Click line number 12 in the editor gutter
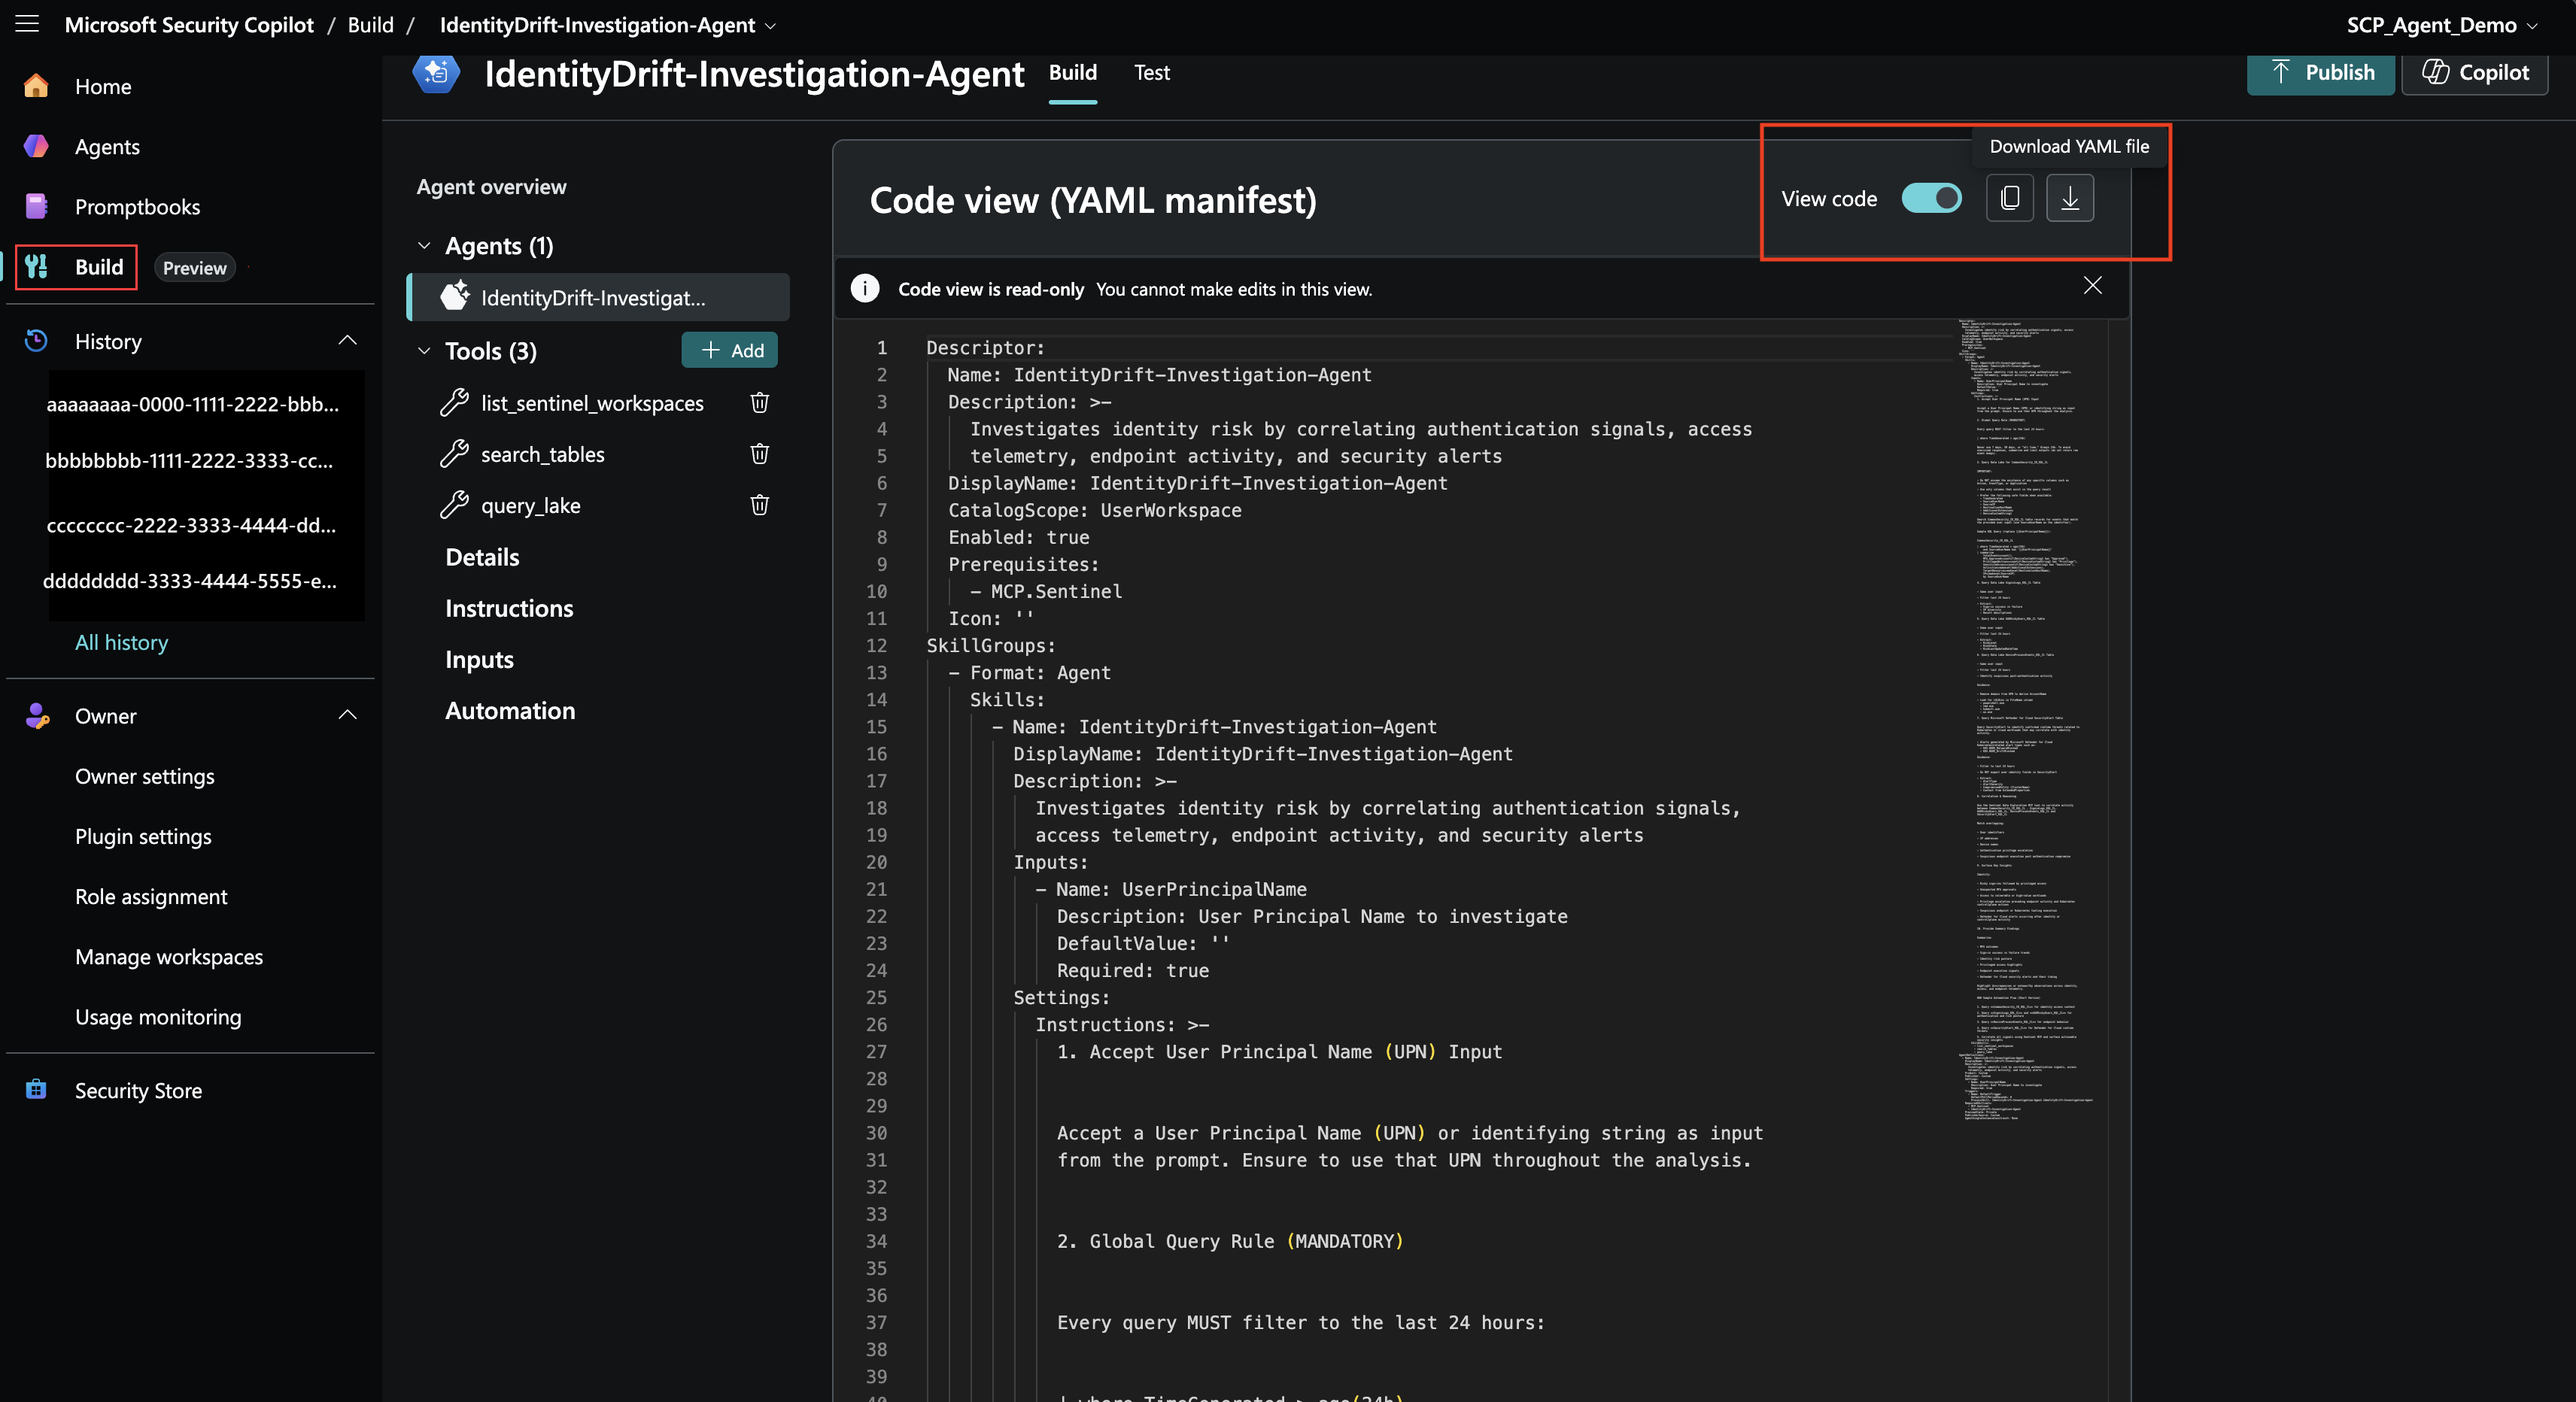Image resolution: width=2576 pixels, height=1402 pixels. coord(876,645)
